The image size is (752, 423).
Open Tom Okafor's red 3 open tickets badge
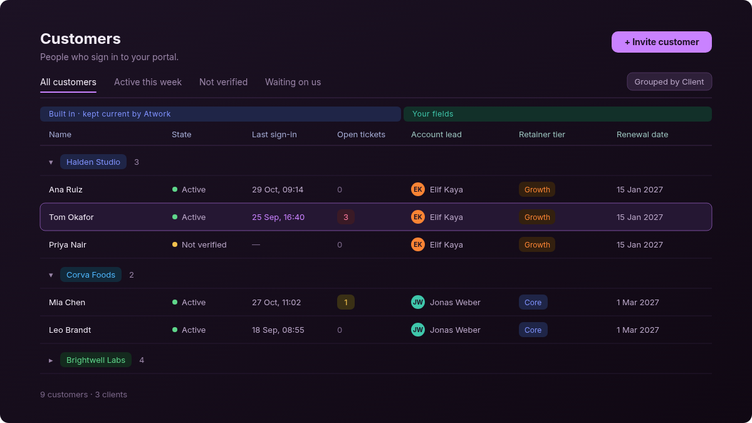coord(346,217)
